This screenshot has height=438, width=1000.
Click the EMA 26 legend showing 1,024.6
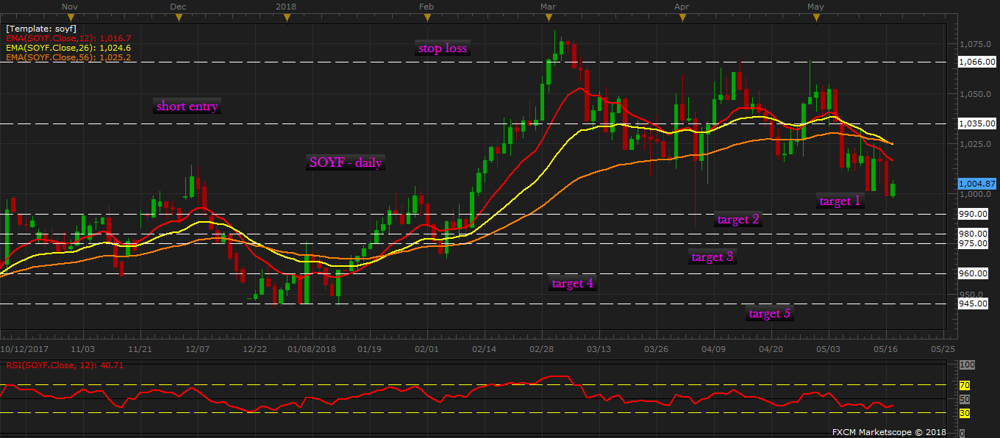(x=68, y=47)
